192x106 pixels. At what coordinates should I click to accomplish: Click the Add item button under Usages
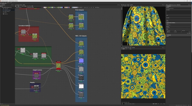[x=190, y=33]
